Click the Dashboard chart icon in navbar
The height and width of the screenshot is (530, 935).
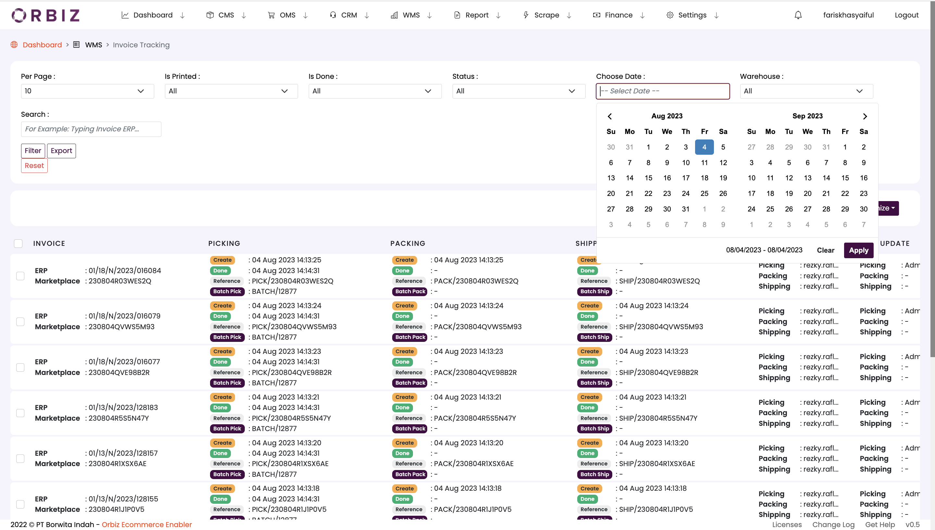pyautogui.click(x=125, y=15)
